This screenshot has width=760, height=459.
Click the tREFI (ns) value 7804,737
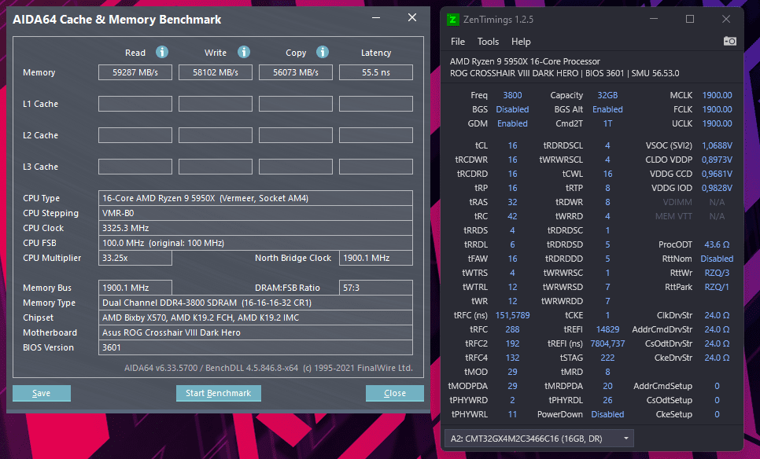click(607, 343)
